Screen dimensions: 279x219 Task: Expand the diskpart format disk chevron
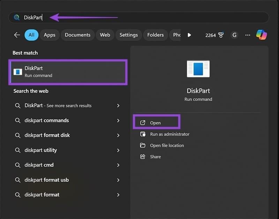(118, 135)
